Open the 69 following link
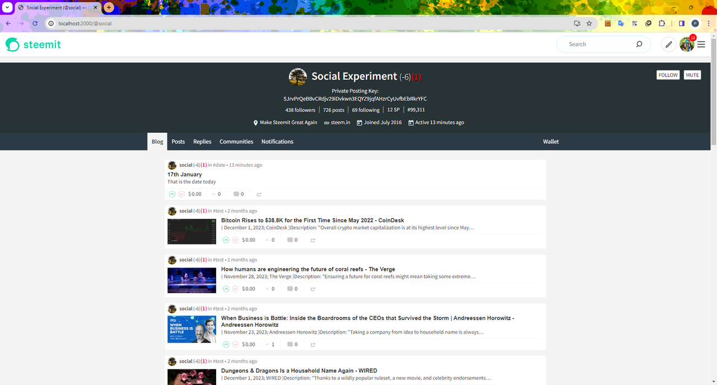Image resolution: width=717 pixels, height=385 pixels. [x=366, y=110]
